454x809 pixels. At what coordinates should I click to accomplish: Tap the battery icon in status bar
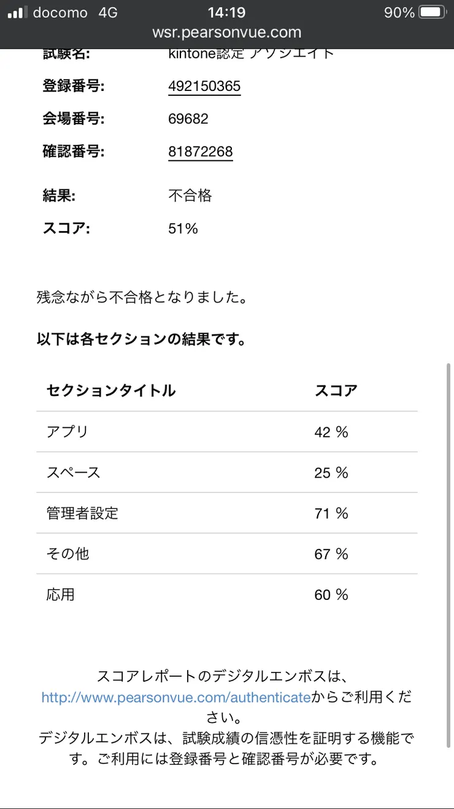pyautogui.click(x=433, y=12)
